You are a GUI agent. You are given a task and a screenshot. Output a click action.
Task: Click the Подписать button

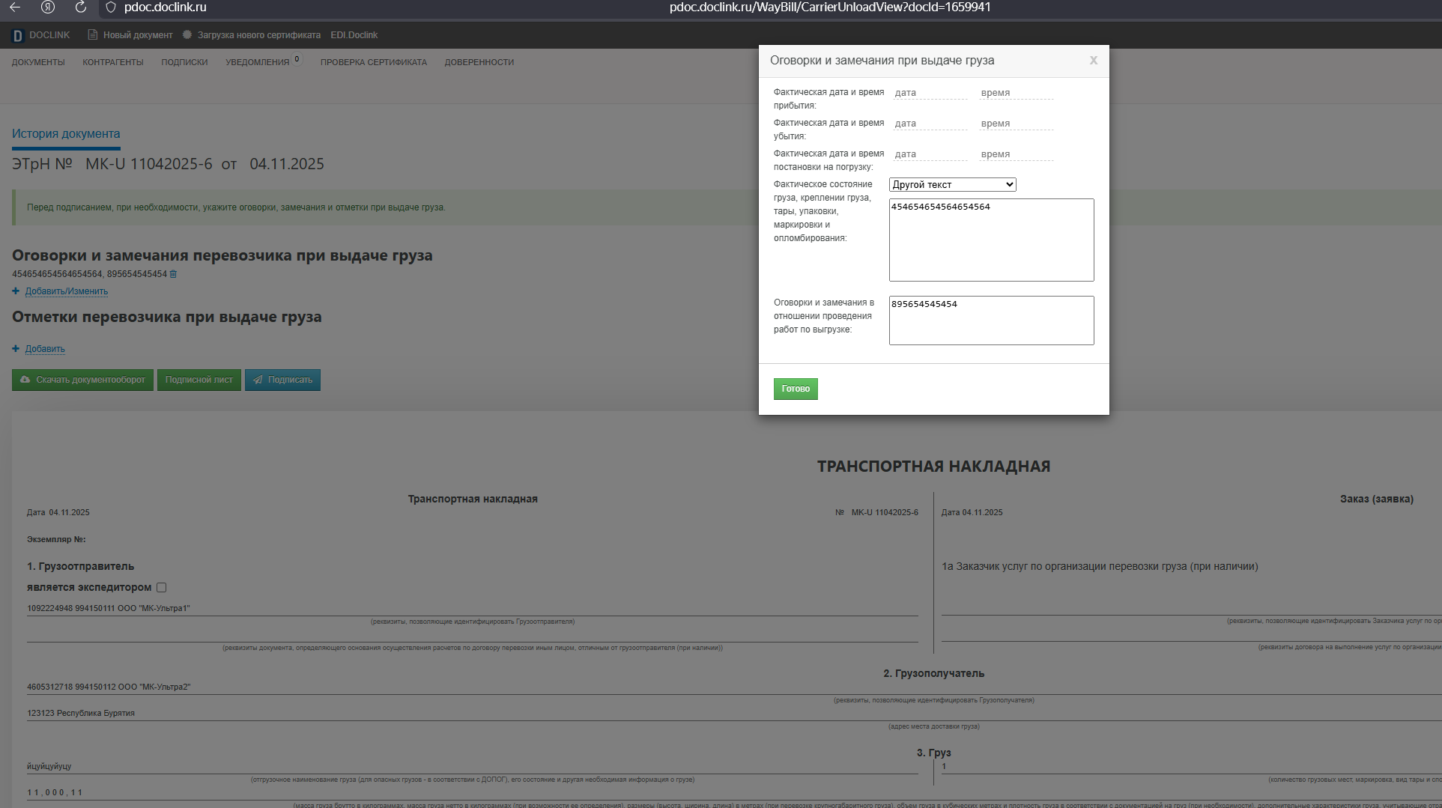[282, 380]
